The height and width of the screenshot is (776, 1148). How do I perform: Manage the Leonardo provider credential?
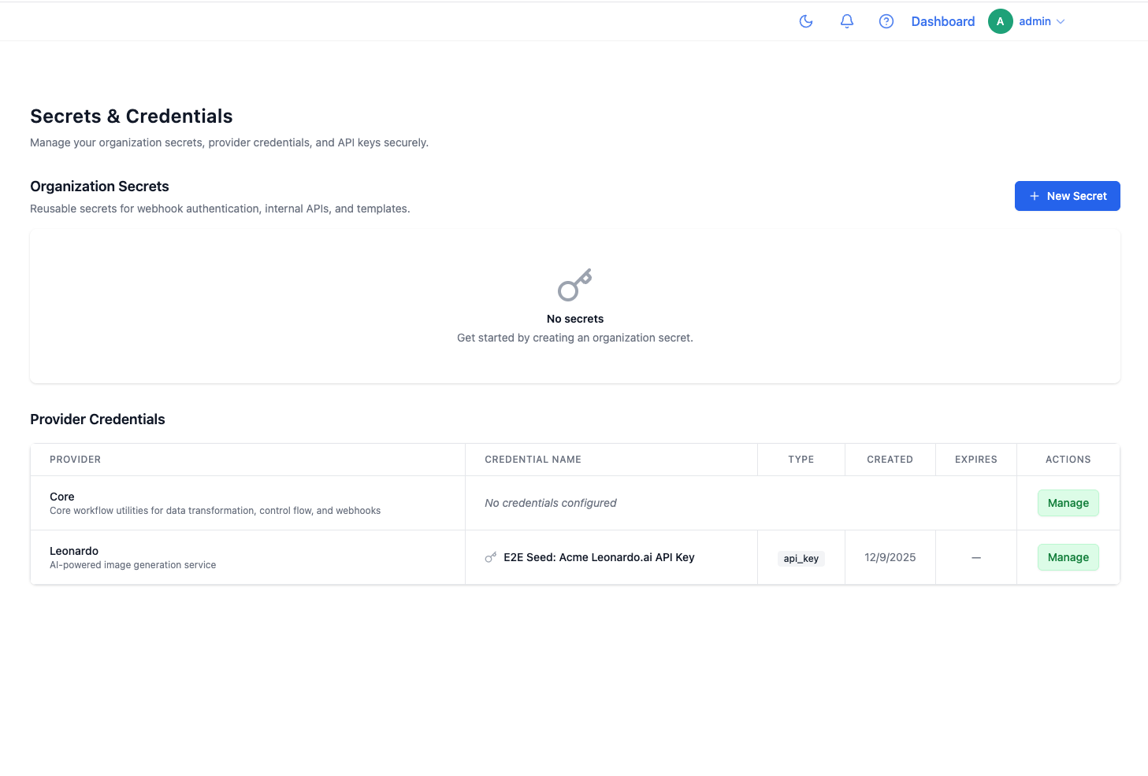[x=1068, y=557]
